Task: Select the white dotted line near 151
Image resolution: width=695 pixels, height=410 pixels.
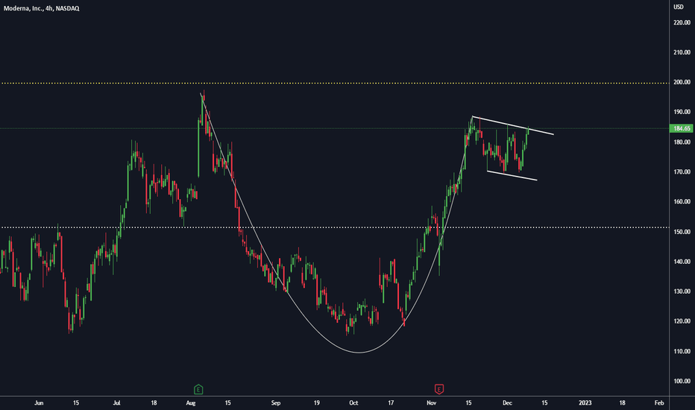Action: pyautogui.click(x=334, y=227)
